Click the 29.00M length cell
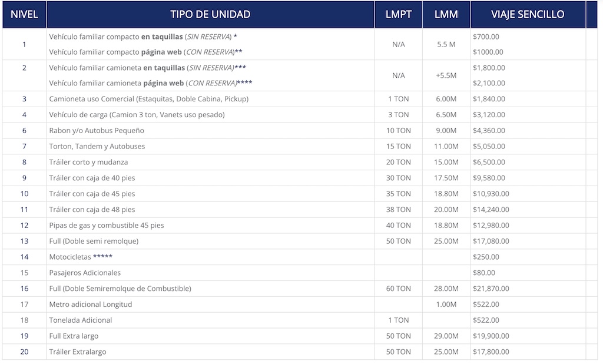Screen dimensions: 603x364 point(446,336)
